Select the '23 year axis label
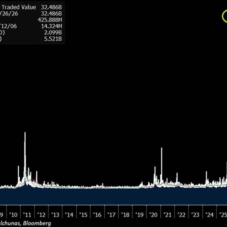Viewport: 227px width, 227px height. (x=196, y=215)
